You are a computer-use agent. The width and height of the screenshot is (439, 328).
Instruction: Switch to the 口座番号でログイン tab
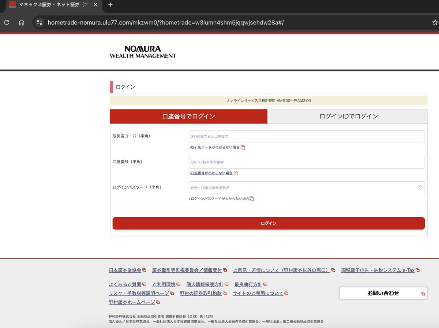click(x=188, y=117)
